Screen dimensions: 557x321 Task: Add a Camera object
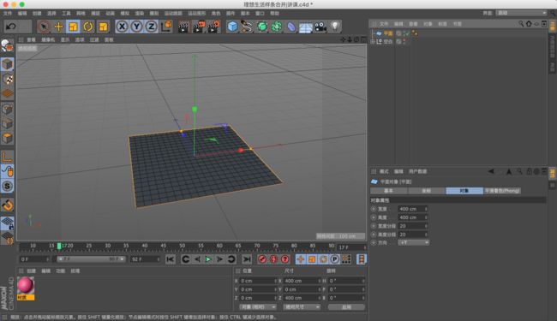tap(320, 27)
